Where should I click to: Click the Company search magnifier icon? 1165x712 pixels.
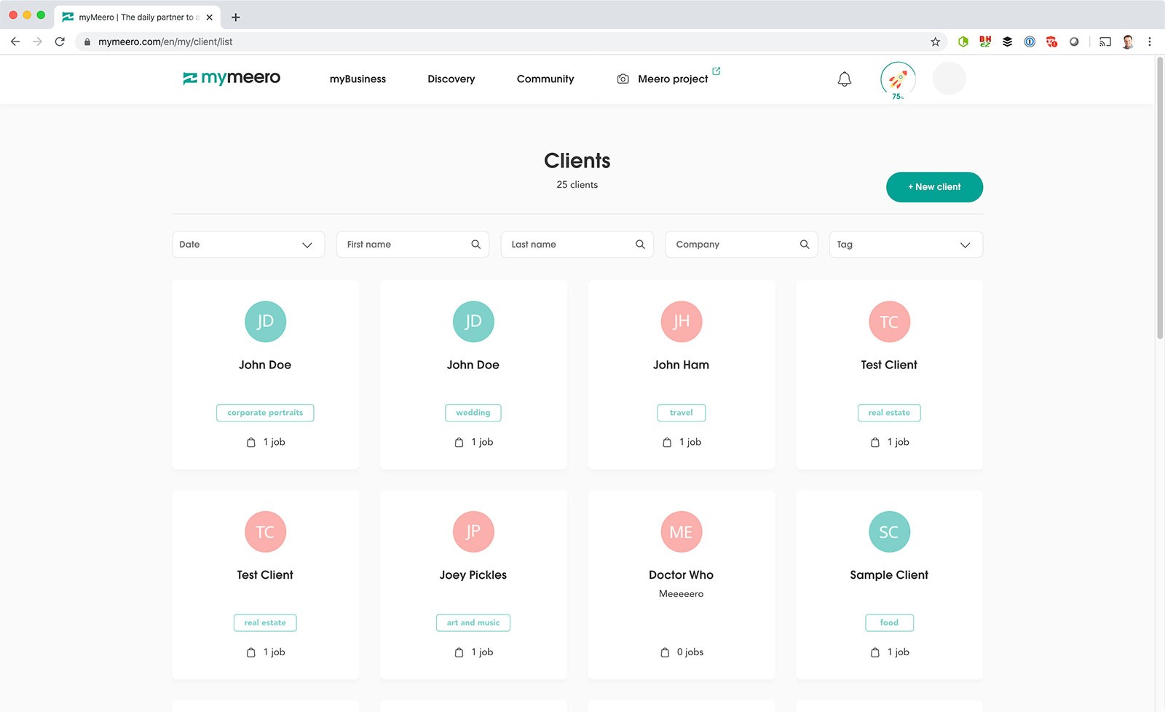tap(805, 245)
